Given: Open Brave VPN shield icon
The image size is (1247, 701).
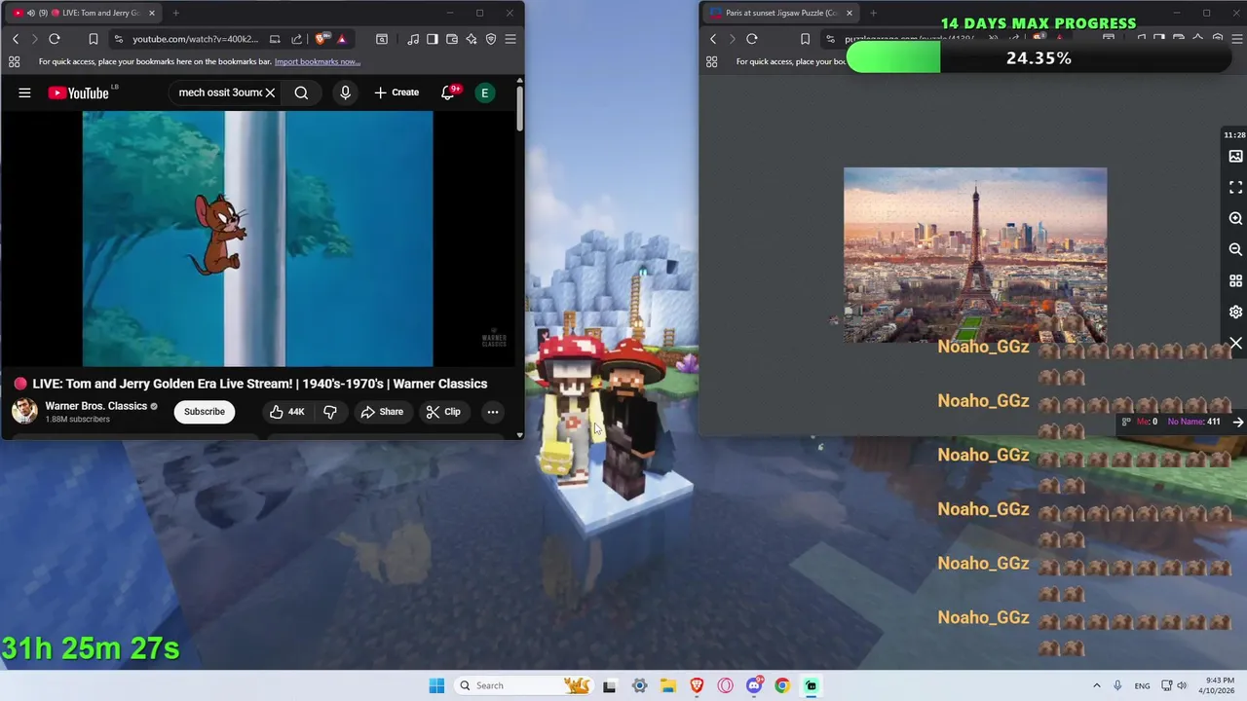Looking at the screenshot, I should tap(491, 39).
